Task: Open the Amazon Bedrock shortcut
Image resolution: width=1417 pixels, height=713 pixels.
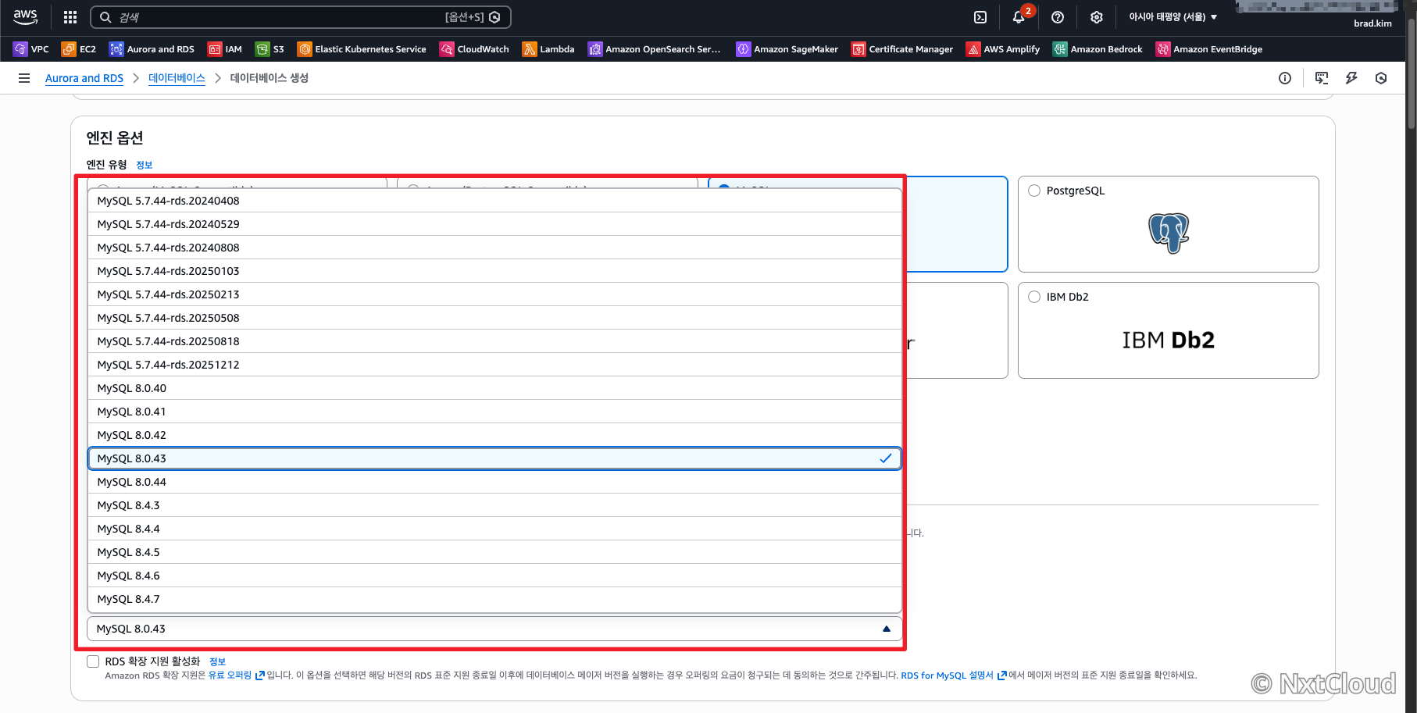Action: [1098, 49]
